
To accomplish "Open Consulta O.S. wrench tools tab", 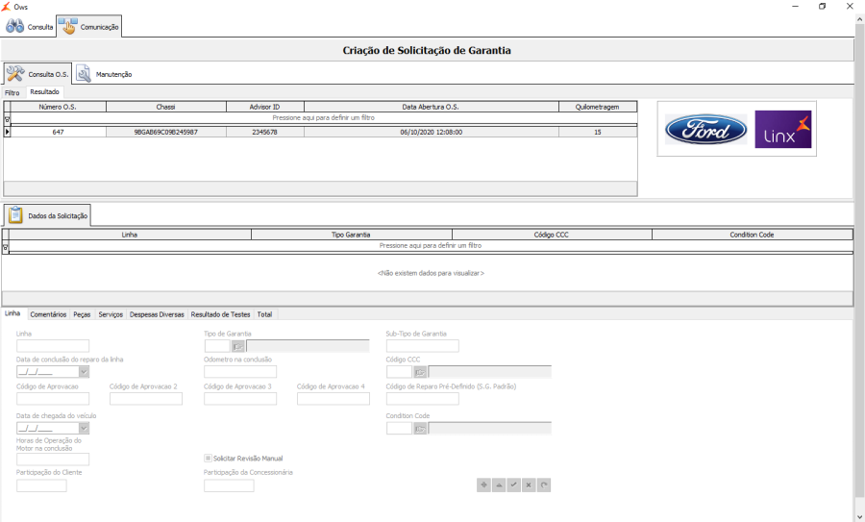I will (x=37, y=73).
